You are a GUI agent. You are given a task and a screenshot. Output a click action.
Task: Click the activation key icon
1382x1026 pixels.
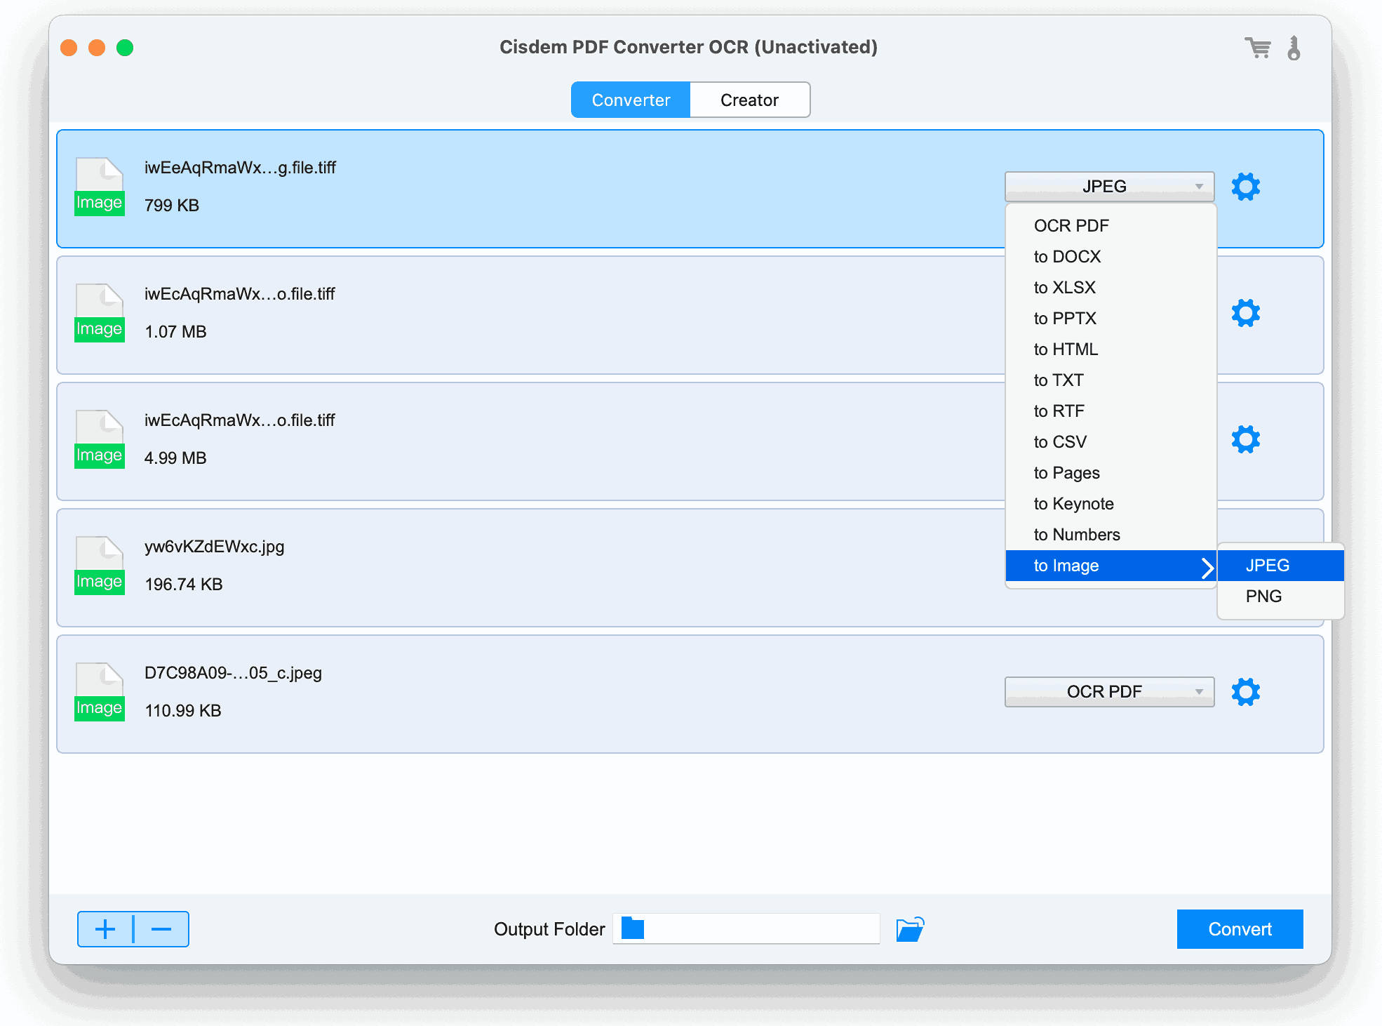1294,48
